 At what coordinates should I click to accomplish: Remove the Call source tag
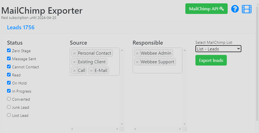point(74,71)
